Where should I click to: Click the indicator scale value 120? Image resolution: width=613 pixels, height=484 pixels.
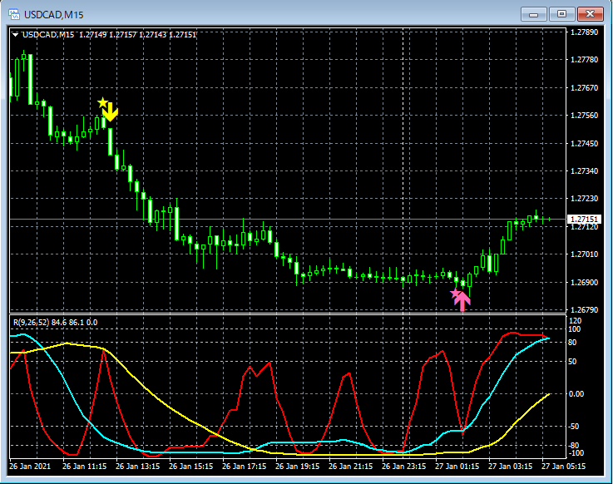(x=576, y=321)
